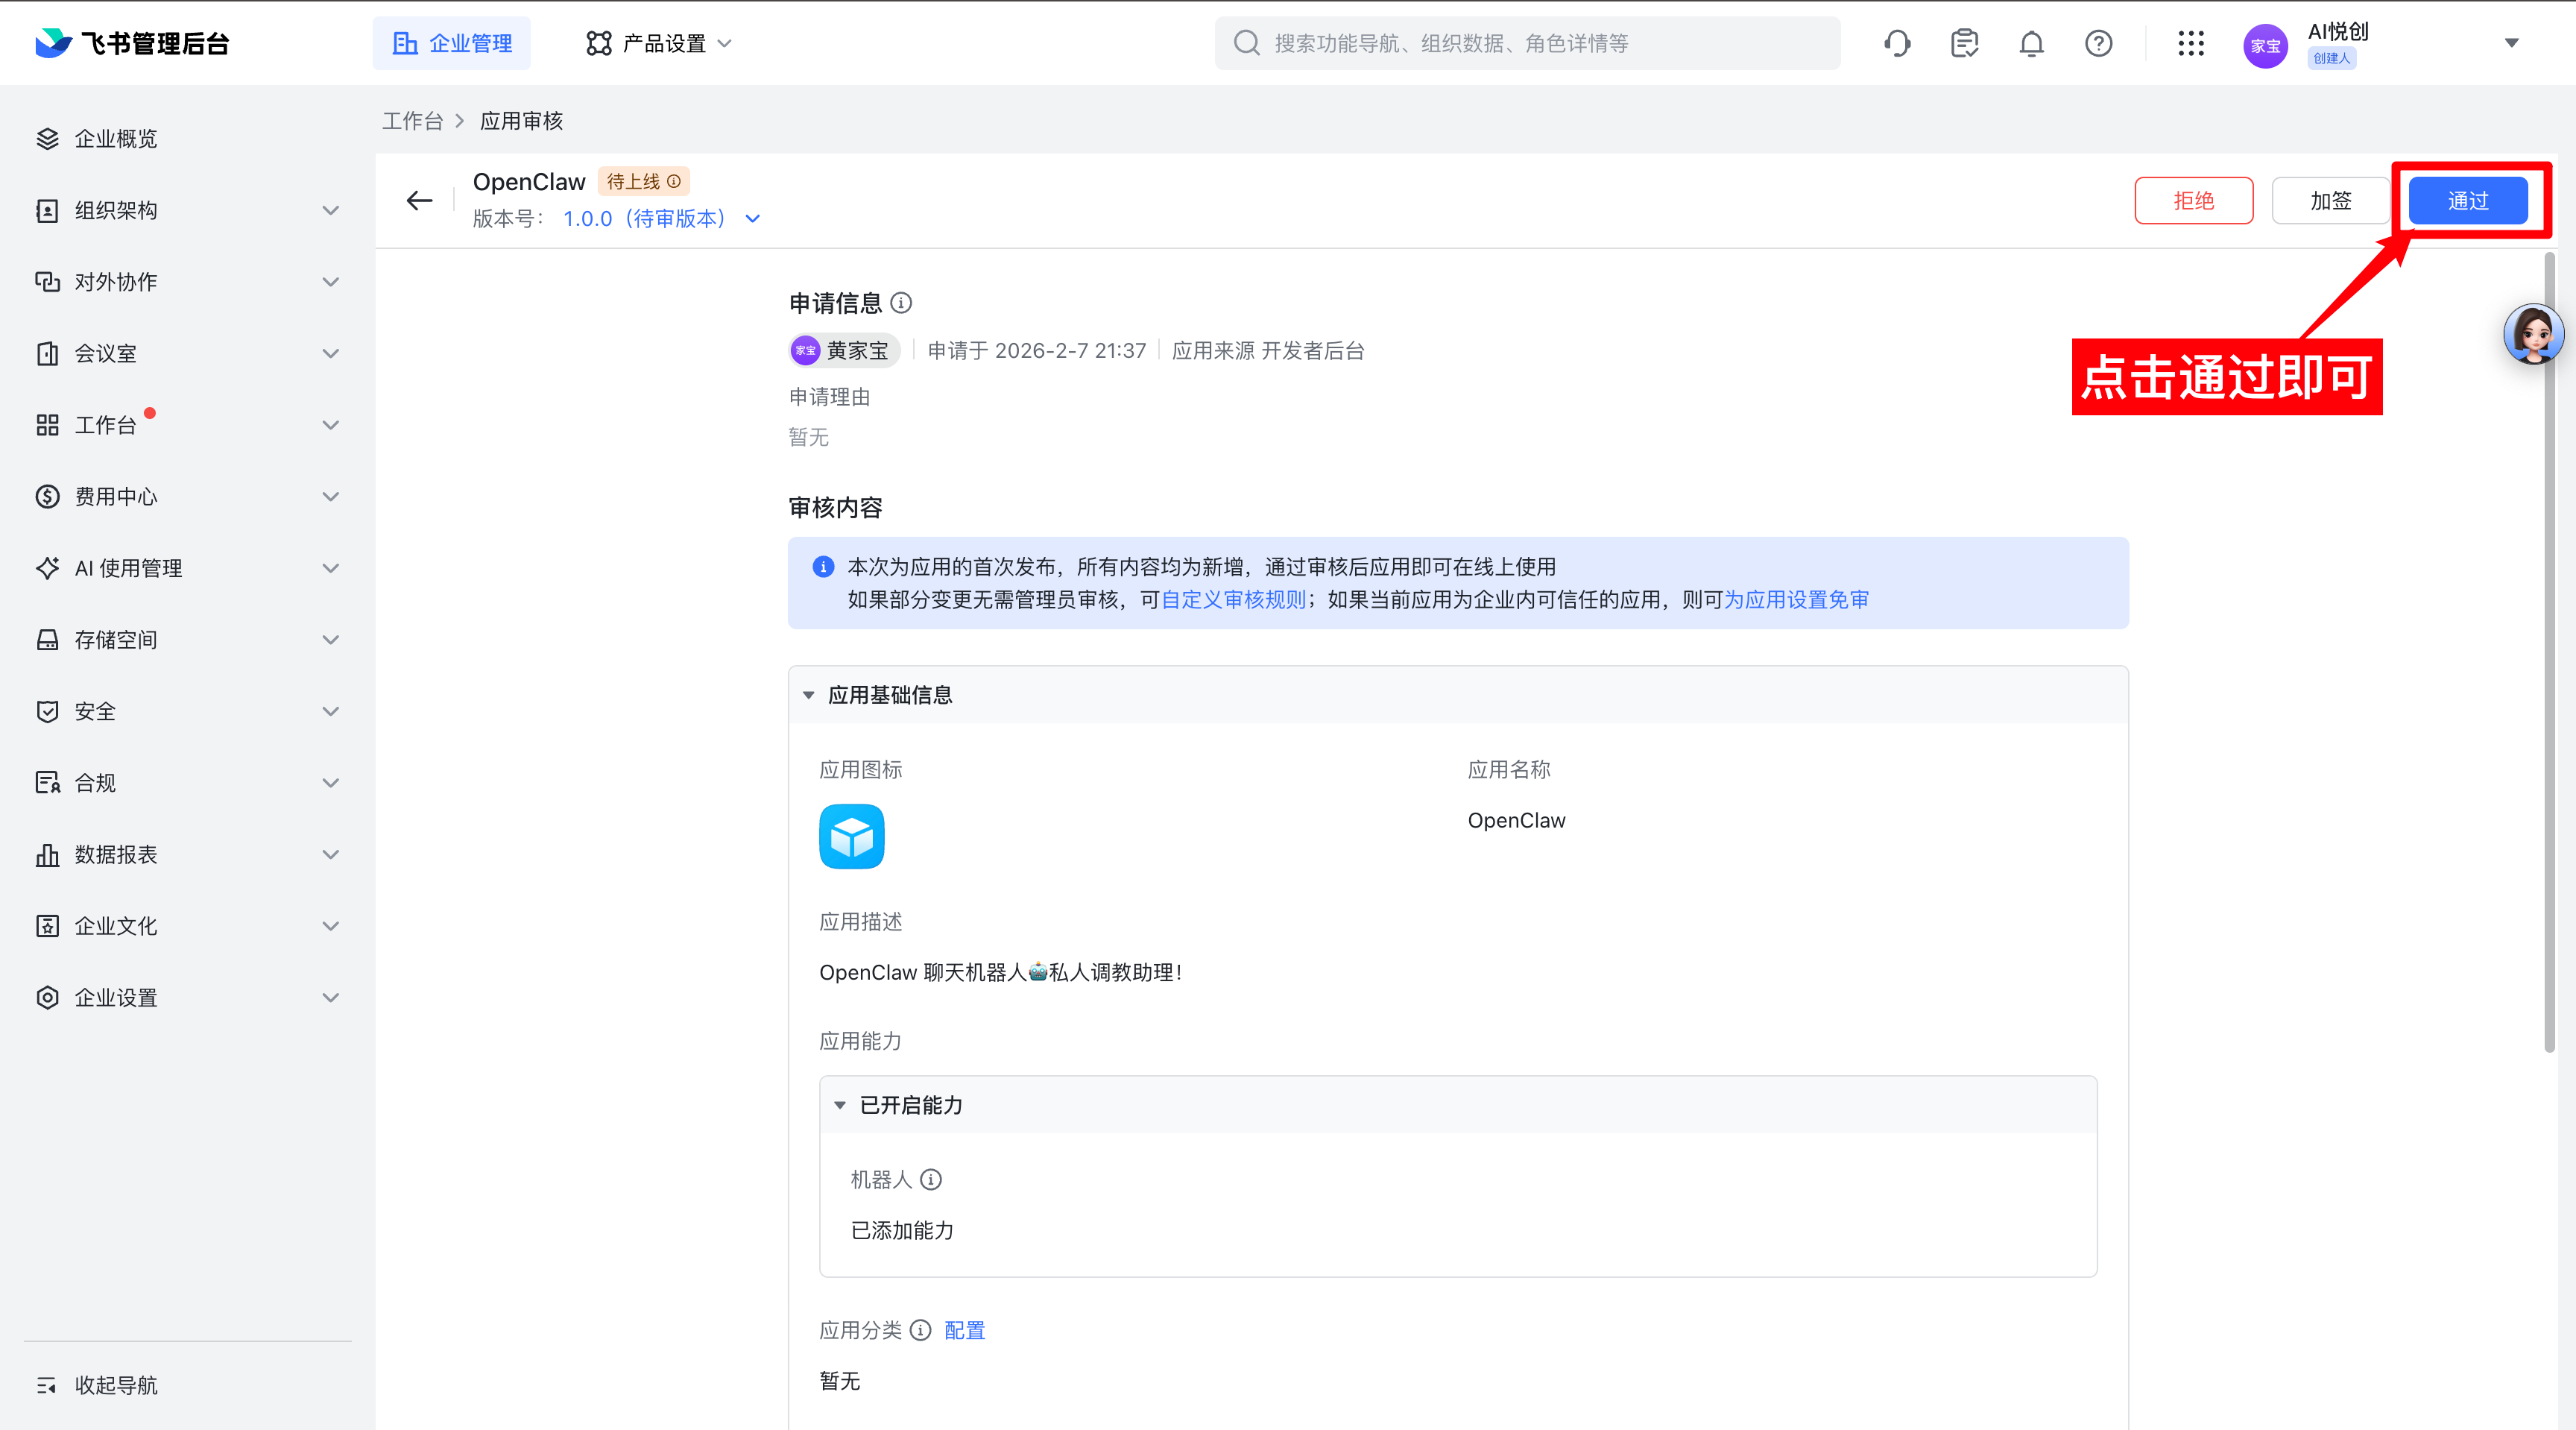Expand the 企业文化 chevron

331,926
